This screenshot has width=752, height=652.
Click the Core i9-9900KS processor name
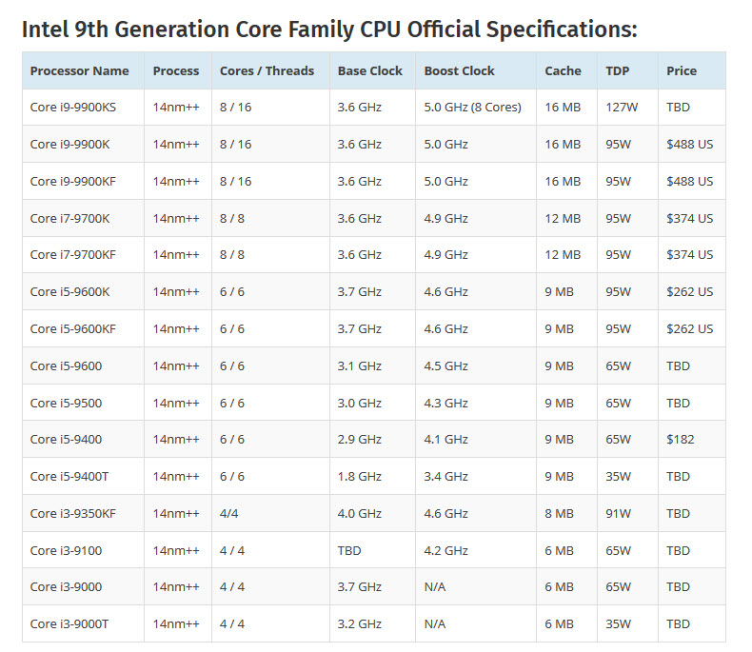tap(74, 108)
